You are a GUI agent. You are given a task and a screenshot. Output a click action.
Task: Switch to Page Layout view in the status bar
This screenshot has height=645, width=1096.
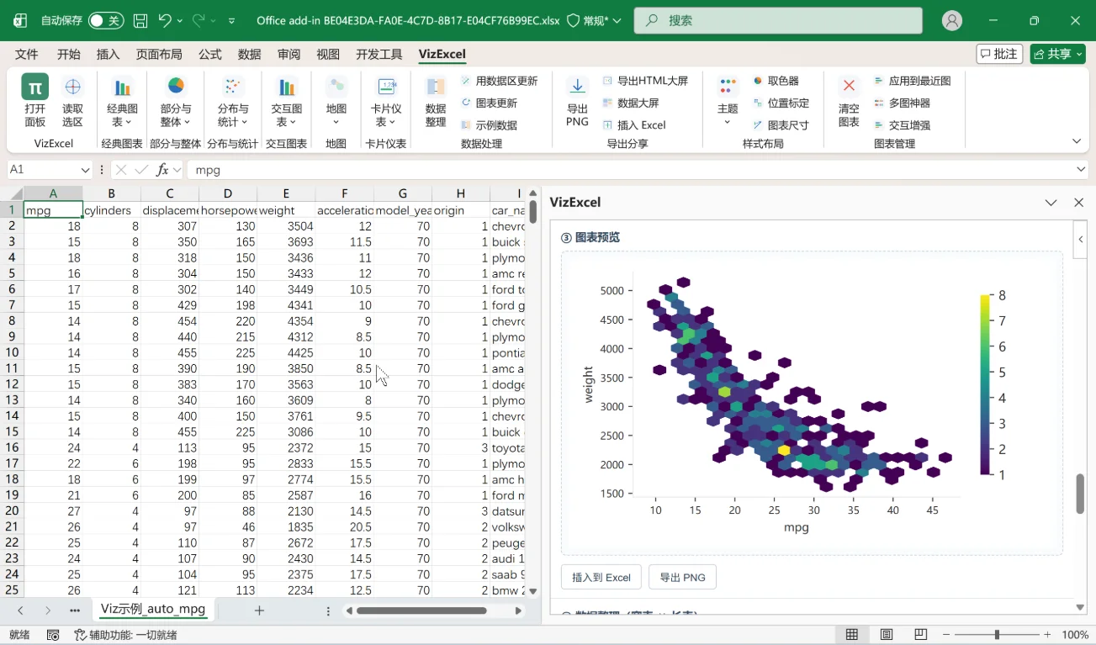(x=886, y=635)
